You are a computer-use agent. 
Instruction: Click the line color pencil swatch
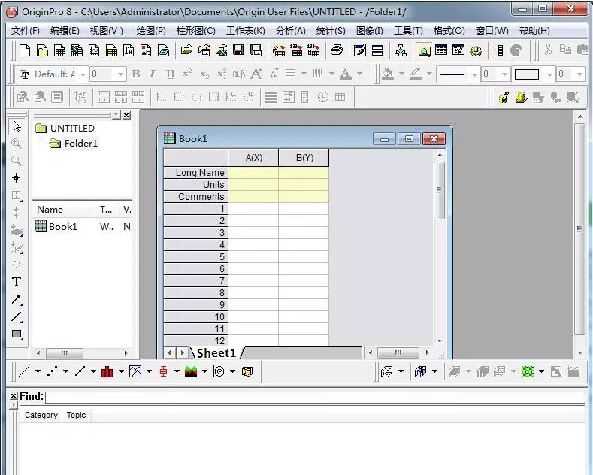click(416, 74)
